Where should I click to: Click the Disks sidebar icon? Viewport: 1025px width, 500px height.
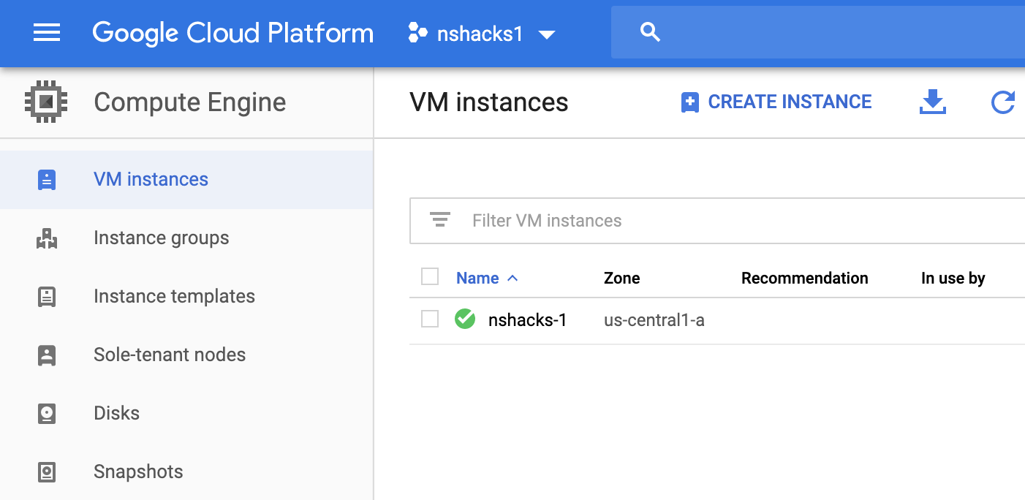coord(47,414)
